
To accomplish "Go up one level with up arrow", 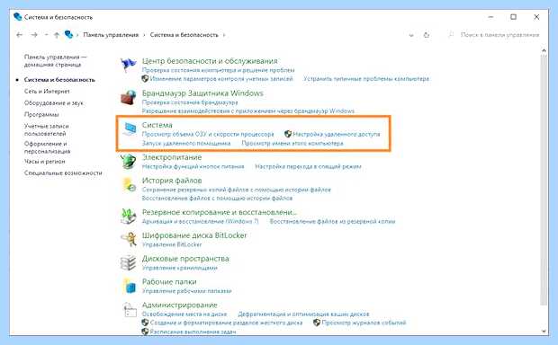I will (x=57, y=35).
